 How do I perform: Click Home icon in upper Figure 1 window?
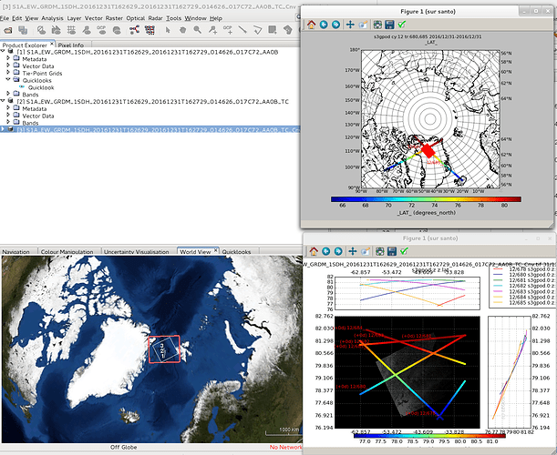click(x=311, y=25)
